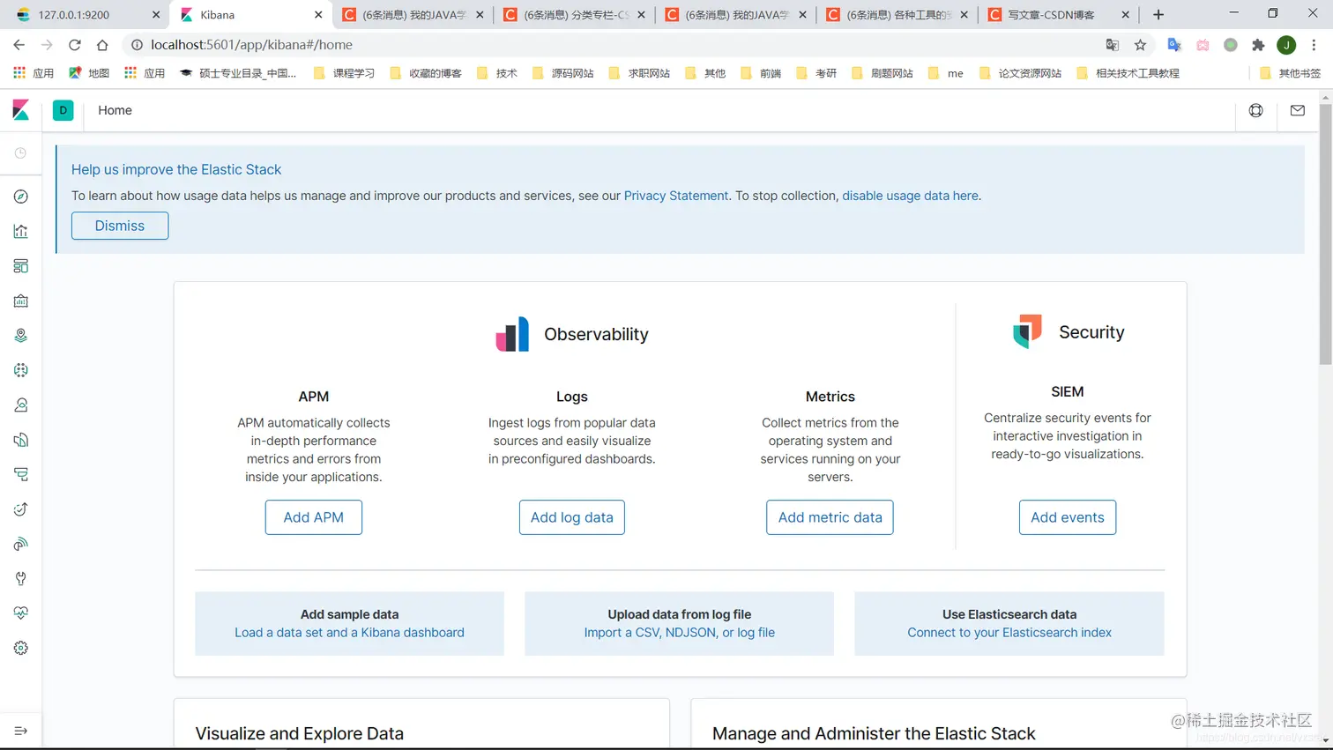This screenshot has width=1333, height=750.
Task: Import a CSV, NDJSON, or log file
Action: [680, 633]
